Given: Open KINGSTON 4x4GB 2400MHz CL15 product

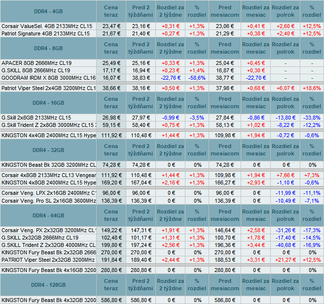Looking at the screenshot, I should tap(48, 135).
